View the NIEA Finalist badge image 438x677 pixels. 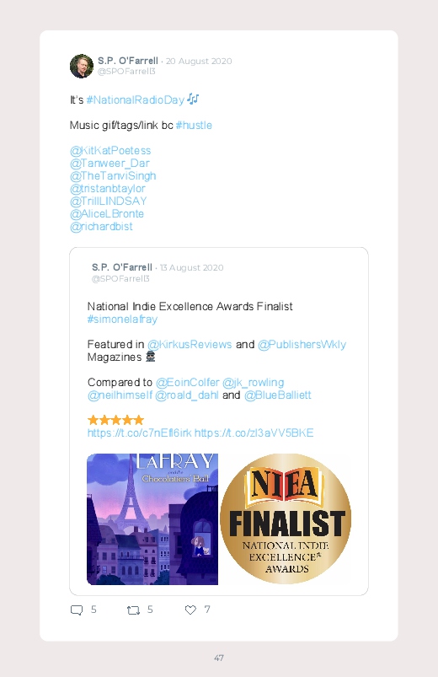click(286, 519)
